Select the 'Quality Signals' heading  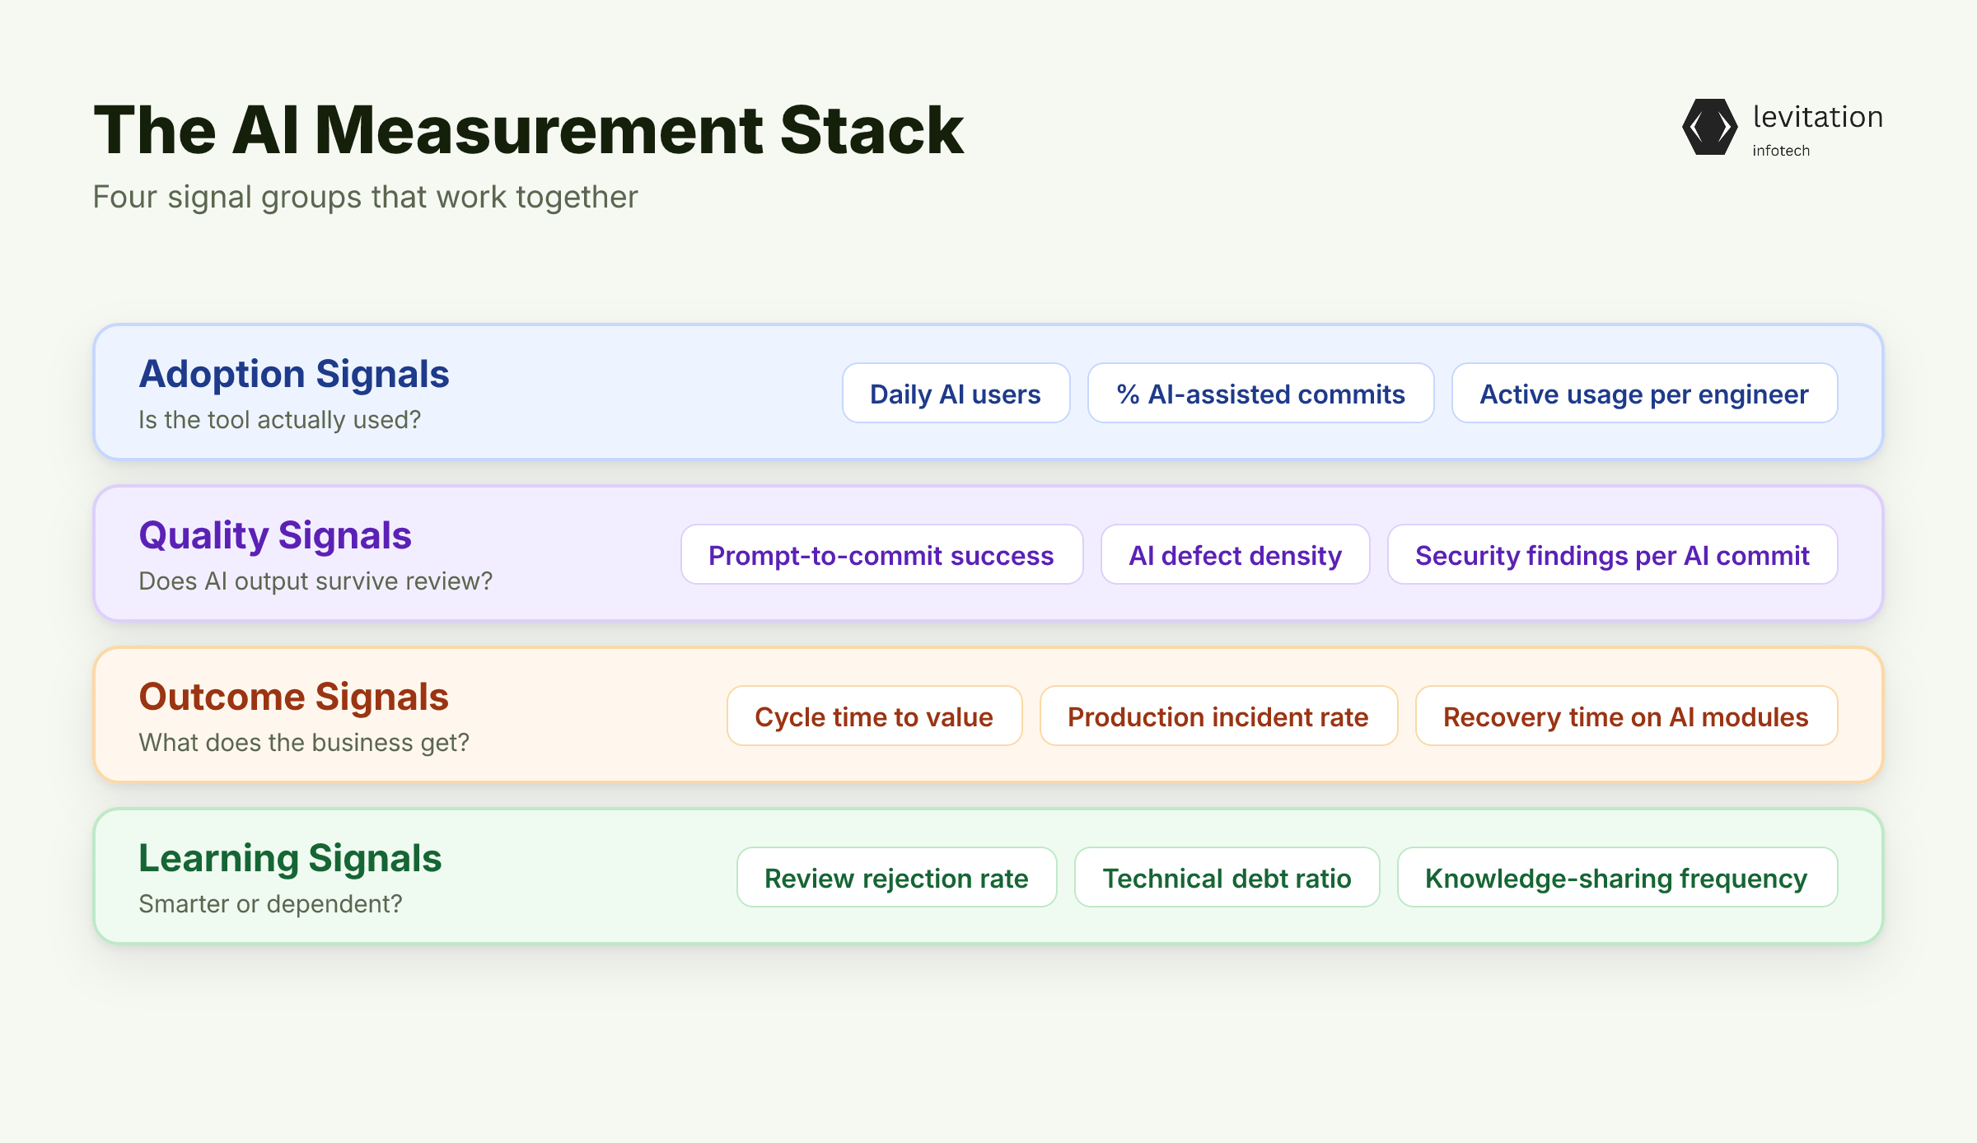click(x=275, y=536)
